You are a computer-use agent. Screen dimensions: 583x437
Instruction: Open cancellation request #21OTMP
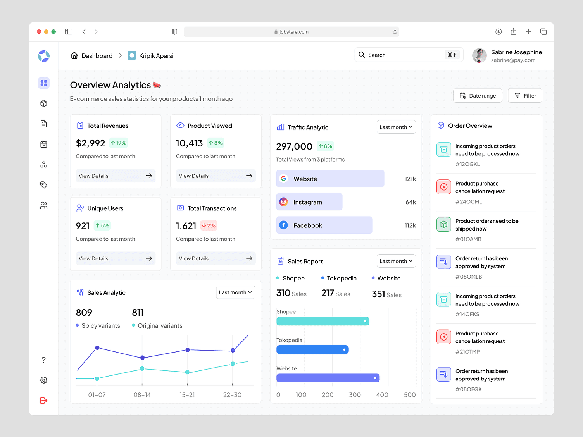(486, 342)
